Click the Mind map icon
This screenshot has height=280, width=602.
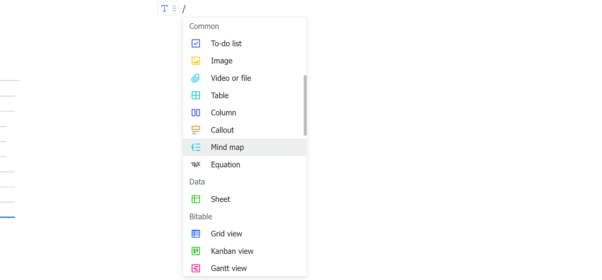[196, 148]
